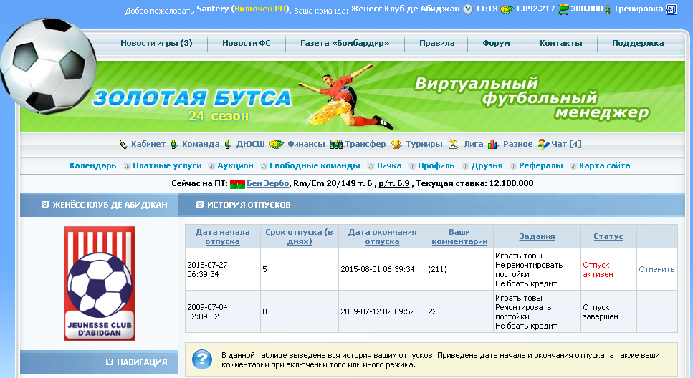
Task: Click the trophy icon for Турниры
Action: pyautogui.click(x=396, y=144)
